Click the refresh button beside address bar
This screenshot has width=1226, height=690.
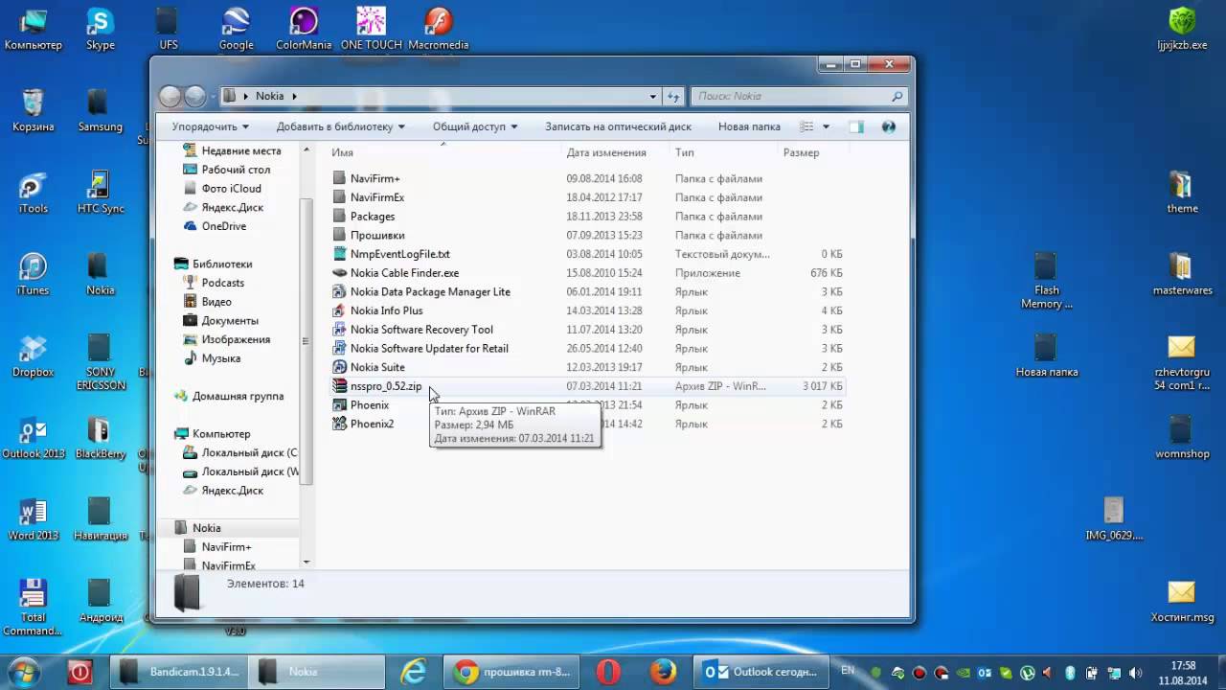tap(673, 96)
